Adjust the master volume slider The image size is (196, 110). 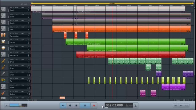(18, 105)
